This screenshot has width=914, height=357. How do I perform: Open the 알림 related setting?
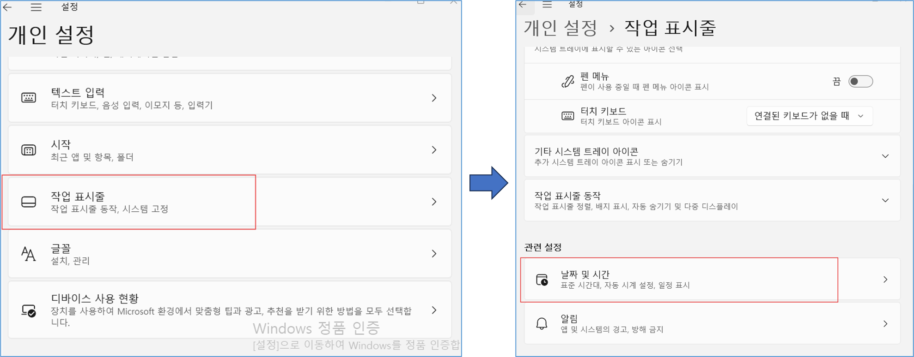(x=712, y=323)
